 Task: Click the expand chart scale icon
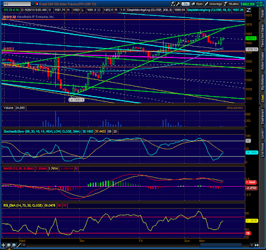tap(249, 10)
